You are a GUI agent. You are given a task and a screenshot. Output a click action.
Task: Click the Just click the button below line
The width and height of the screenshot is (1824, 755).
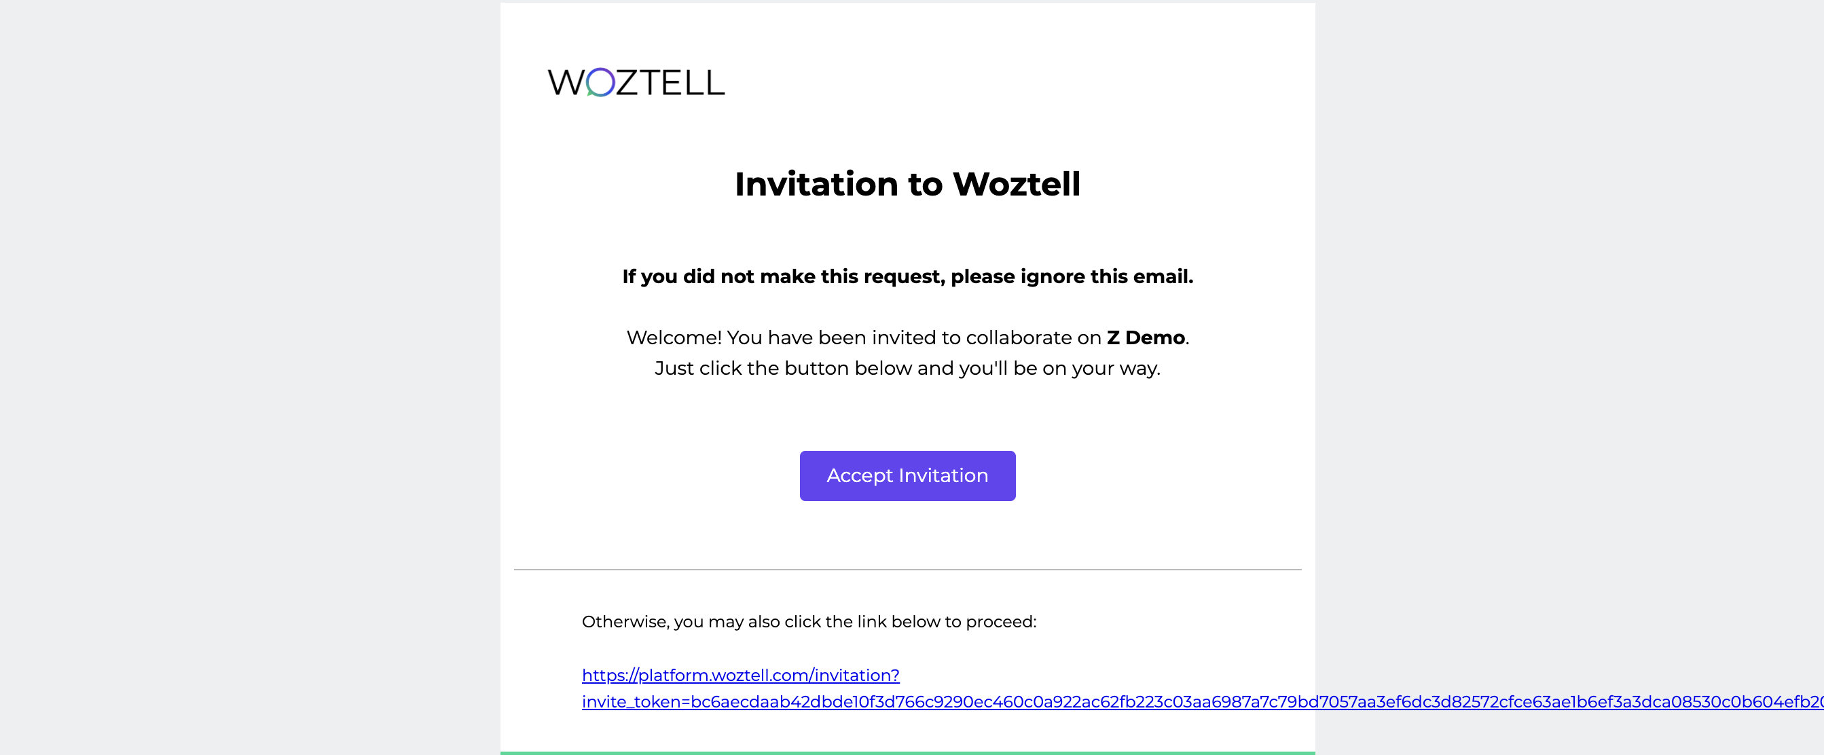pos(907,368)
